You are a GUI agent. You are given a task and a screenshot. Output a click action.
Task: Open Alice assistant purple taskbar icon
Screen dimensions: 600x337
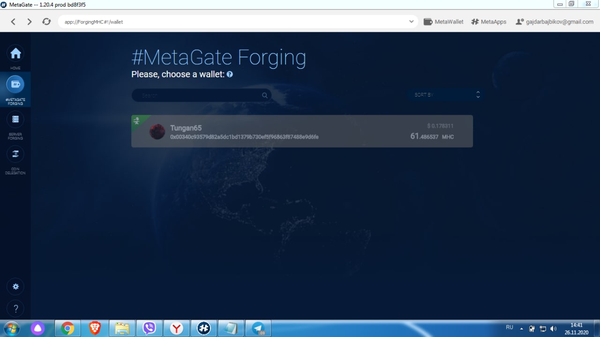(37, 328)
